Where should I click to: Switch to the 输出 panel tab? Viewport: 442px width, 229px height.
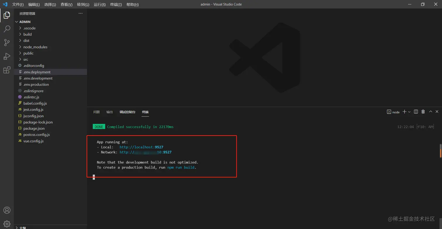110,112
